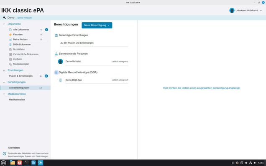Open Zu den Praxen und Einrichtungen
This screenshot has height=166, width=266.
click(x=77, y=43)
